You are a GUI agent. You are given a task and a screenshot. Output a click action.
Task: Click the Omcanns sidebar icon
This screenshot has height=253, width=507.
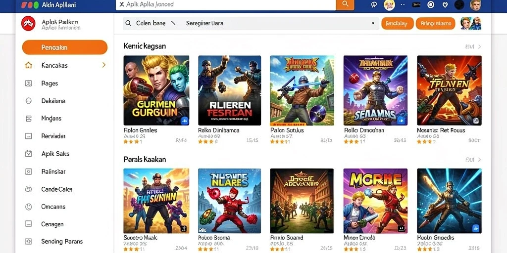coord(28,207)
